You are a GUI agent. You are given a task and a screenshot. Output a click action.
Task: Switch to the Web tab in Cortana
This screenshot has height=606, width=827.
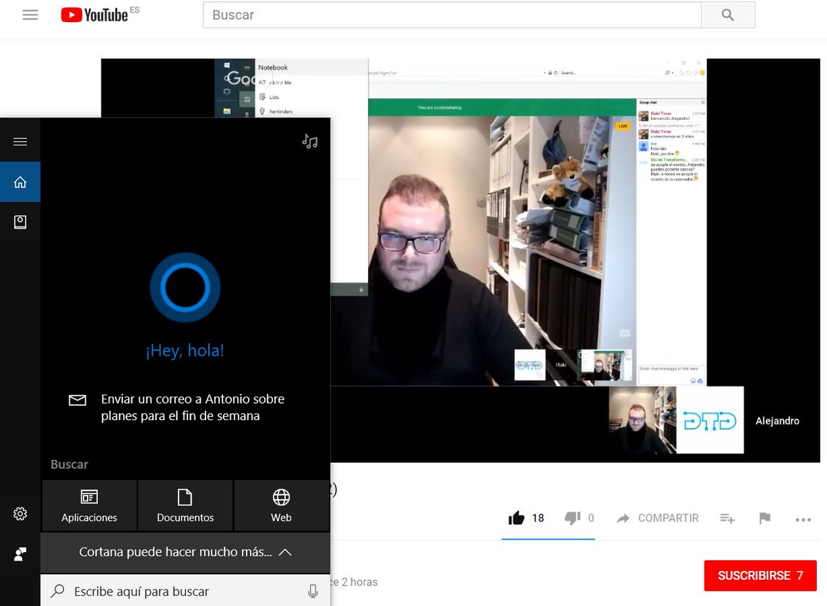pos(281,505)
